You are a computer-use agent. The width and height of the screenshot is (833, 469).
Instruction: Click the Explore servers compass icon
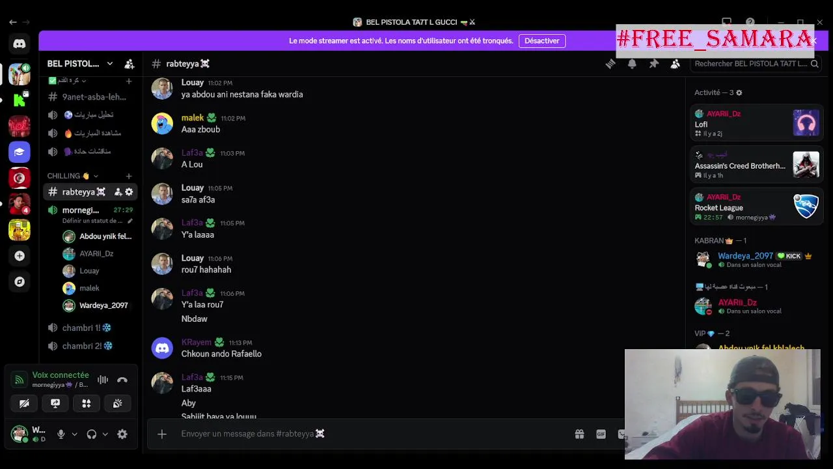20,282
